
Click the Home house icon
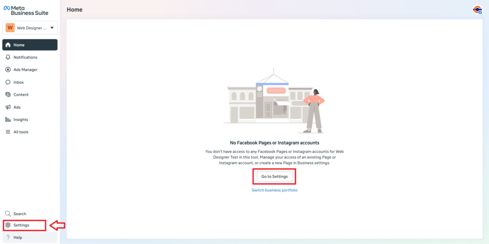point(9,45)
